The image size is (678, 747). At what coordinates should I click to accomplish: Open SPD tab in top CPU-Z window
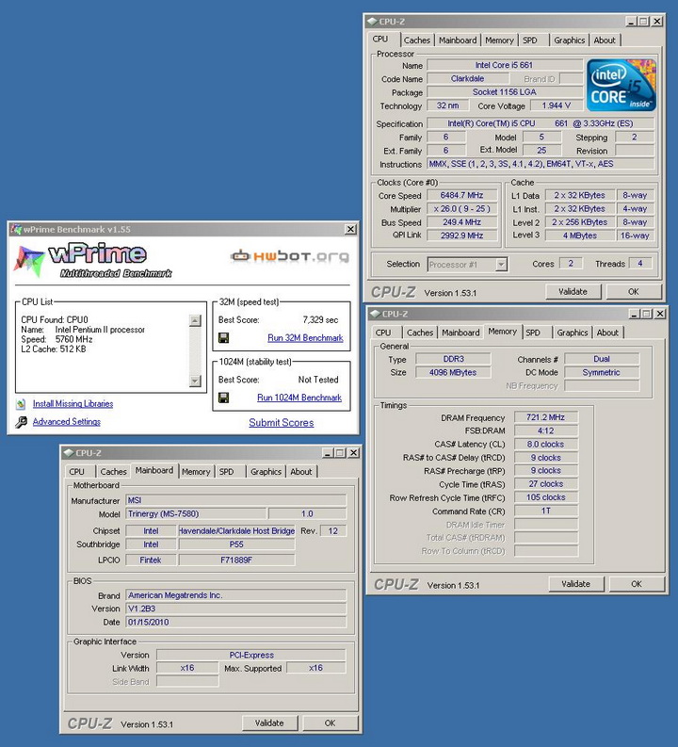click(x=530, y=41)
